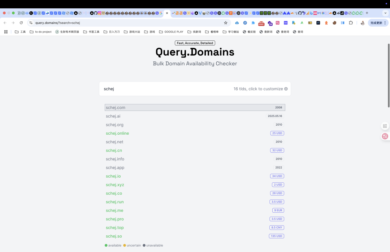The image size is (390, 252).
Task: Go back to previous page
Action: pos(5,23)
